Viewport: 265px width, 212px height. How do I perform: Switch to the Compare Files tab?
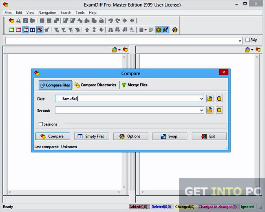point(55,85)
